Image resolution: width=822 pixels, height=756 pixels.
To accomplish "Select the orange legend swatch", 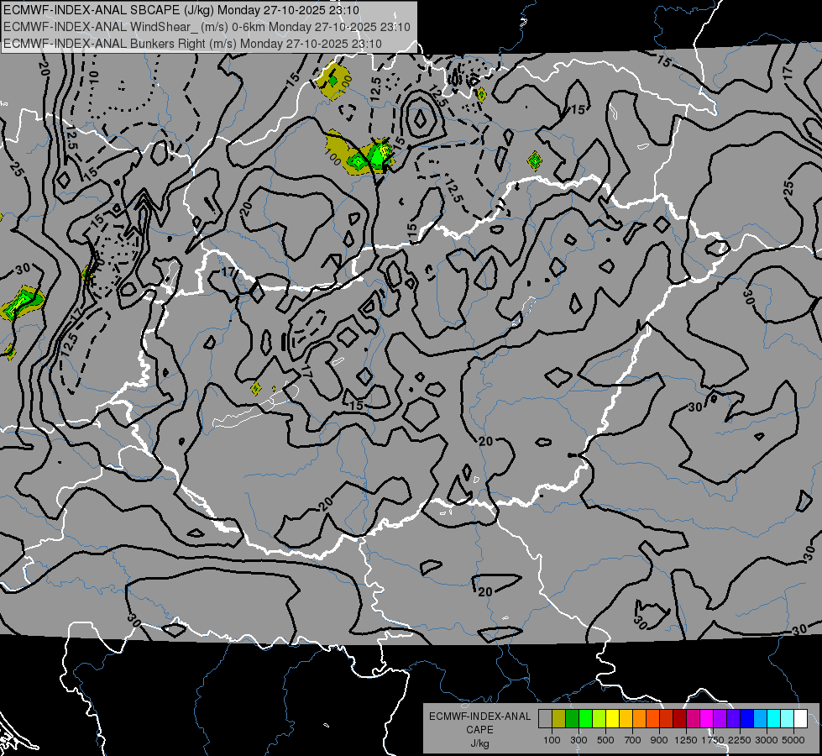I will tap(640, 719).
